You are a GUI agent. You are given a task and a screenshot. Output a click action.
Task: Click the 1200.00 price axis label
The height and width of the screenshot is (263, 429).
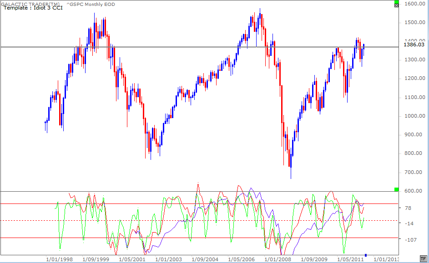pos(415,79)
